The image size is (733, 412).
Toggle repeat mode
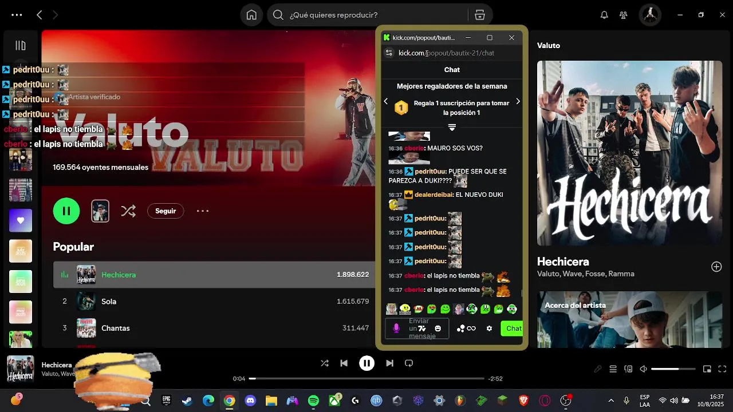(409, 363)
